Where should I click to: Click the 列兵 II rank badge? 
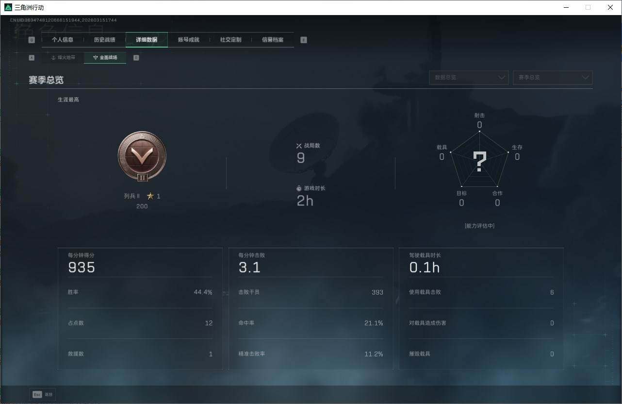[x=142, y=156]
